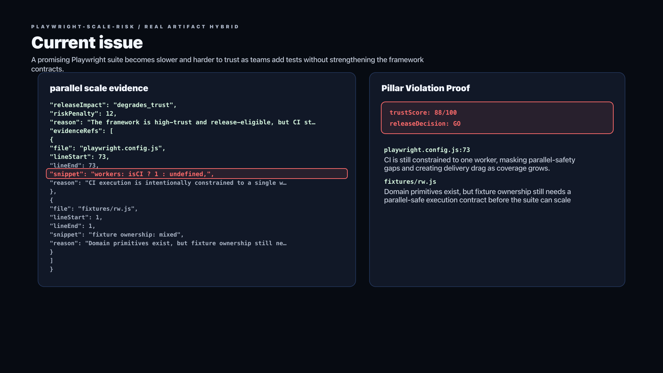Image resolution: width=663 pixels, height=373 pixels.
Task: Click the releaseDecision: GO value
Action: point(425,124)
